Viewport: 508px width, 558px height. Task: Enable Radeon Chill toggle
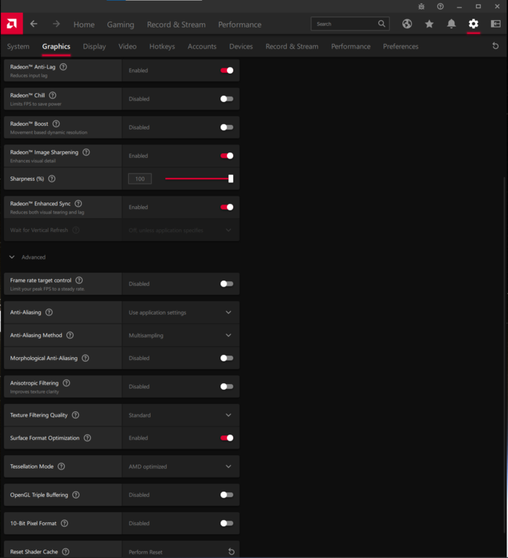click(x=227, y=99)
